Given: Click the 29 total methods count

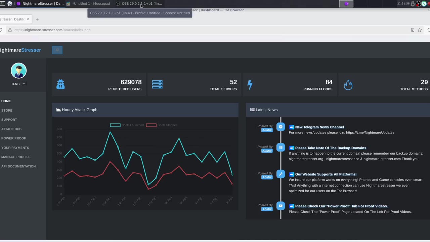Looking at the screenshot, I should 424,82.
